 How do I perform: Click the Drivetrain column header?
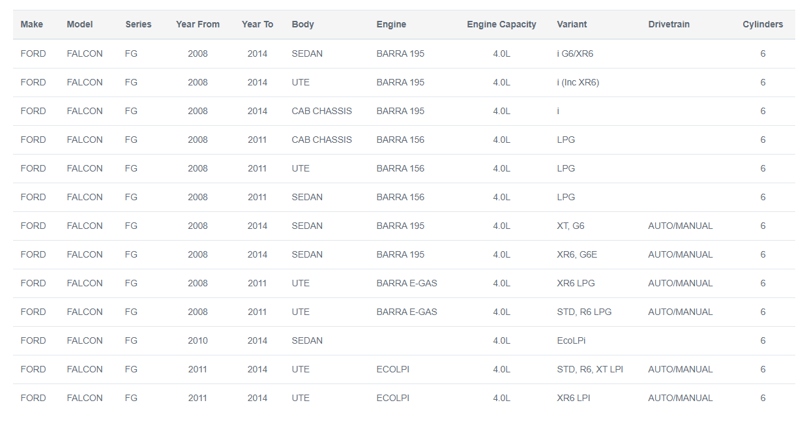669,24
